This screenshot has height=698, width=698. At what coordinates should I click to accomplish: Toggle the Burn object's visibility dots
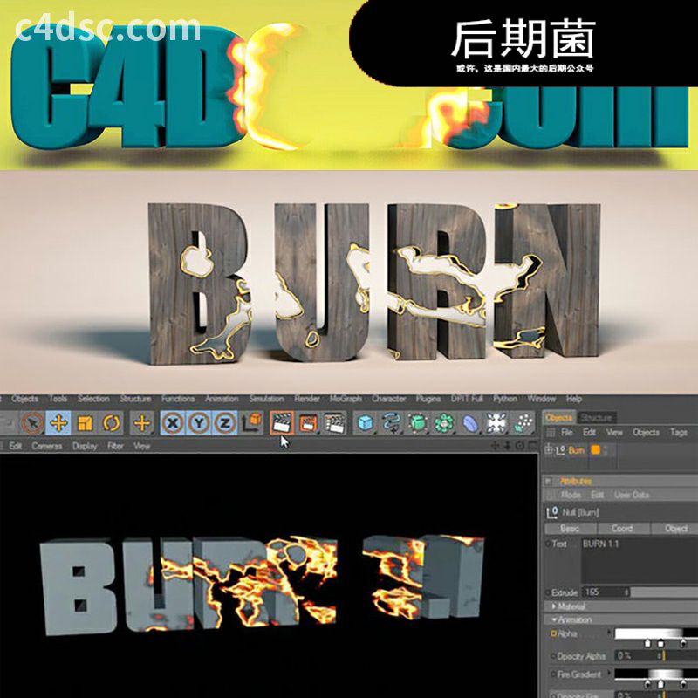coord(605,450)
